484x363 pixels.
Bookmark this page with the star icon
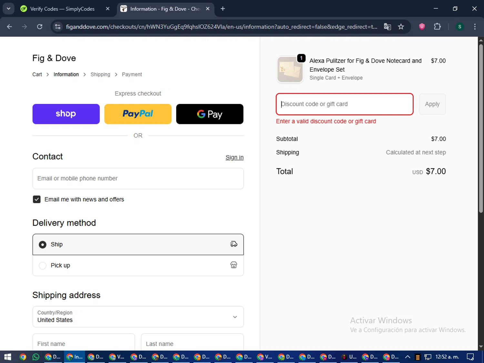pos(401,26)
